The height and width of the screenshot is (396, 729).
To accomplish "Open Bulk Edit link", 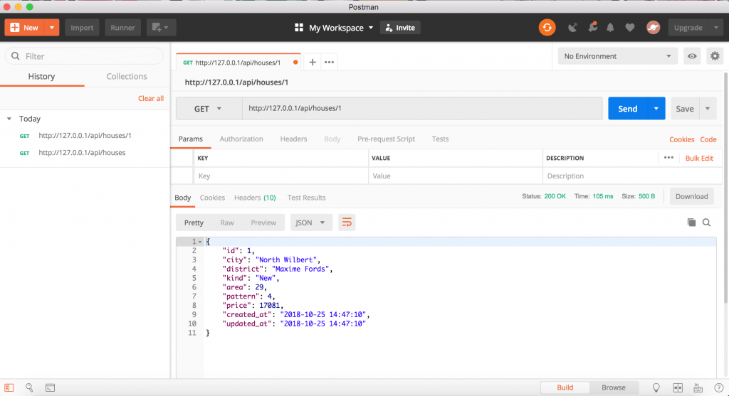I will (699, 159).
